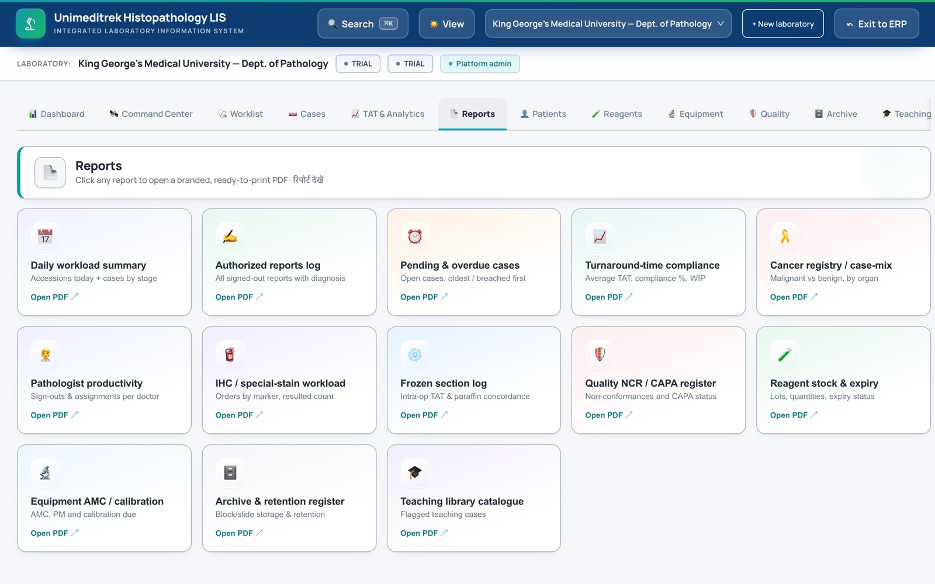Open the Command Center tab
935x584 pixels.
click(151, 114)
